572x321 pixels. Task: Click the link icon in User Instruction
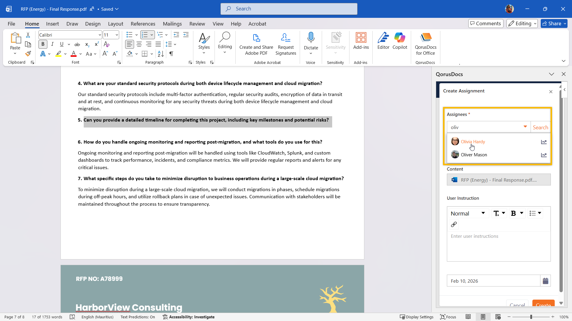(x=454, y=224)
